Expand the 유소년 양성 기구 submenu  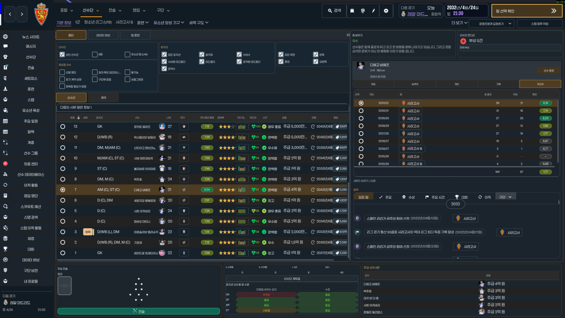169,23
